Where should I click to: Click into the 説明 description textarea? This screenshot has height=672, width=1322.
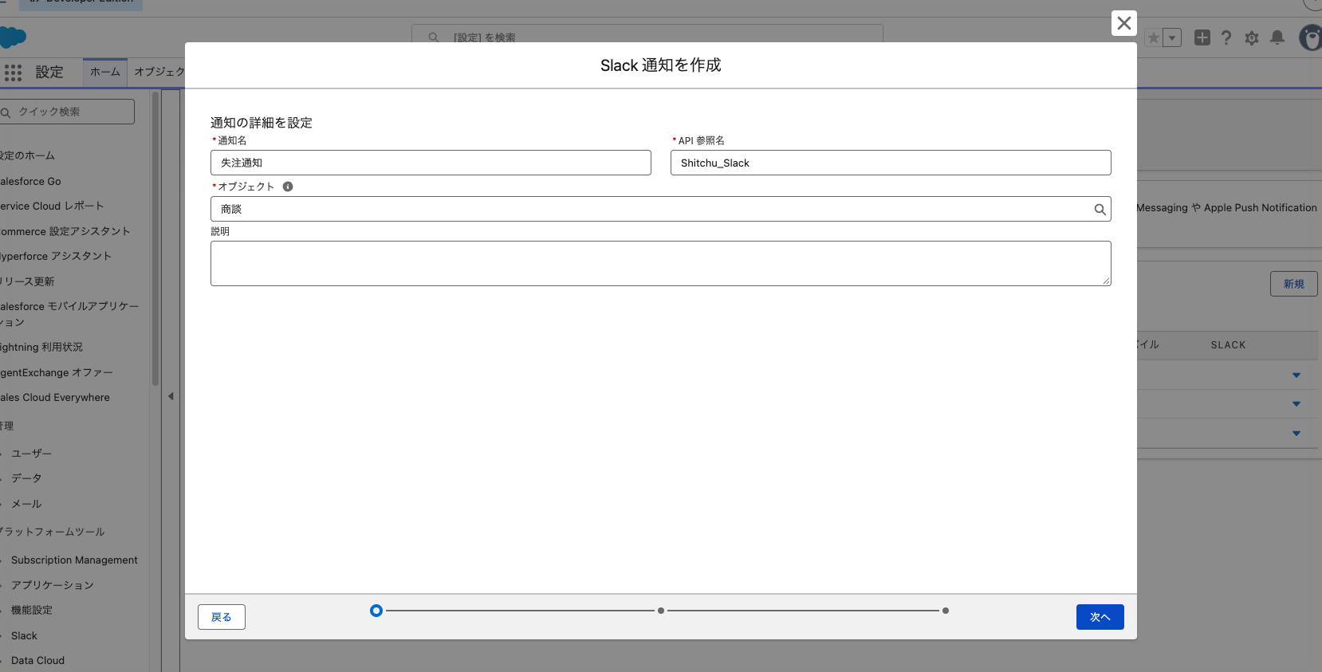click(661, 263)
